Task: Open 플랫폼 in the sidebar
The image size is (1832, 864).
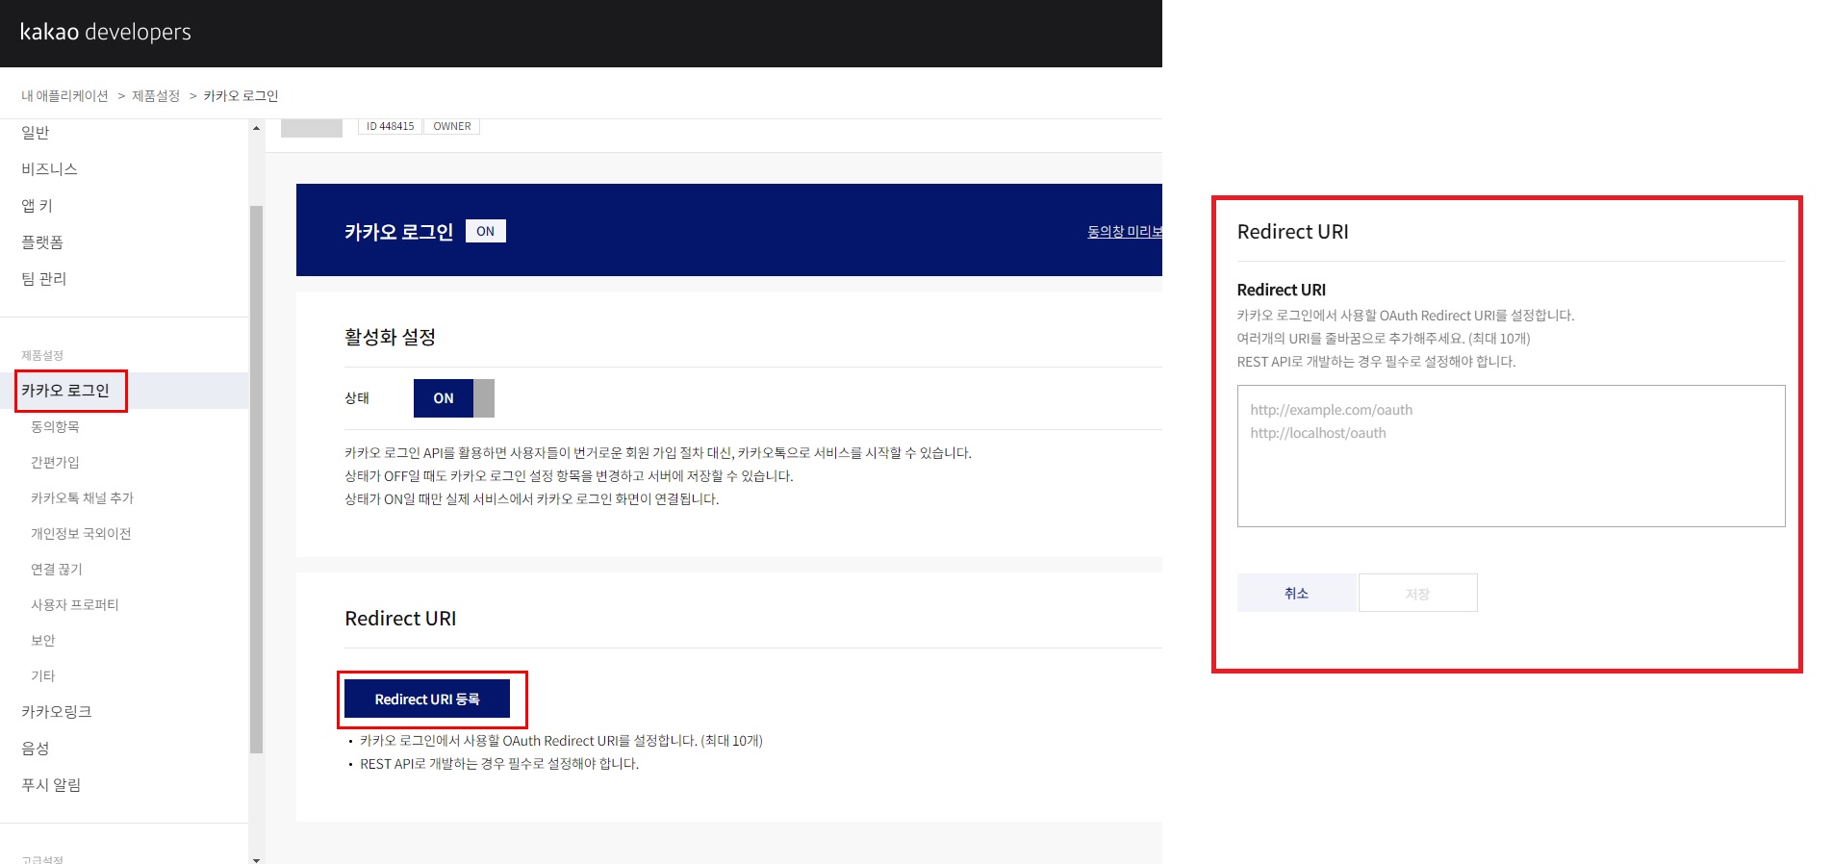Action: [42, 242]
